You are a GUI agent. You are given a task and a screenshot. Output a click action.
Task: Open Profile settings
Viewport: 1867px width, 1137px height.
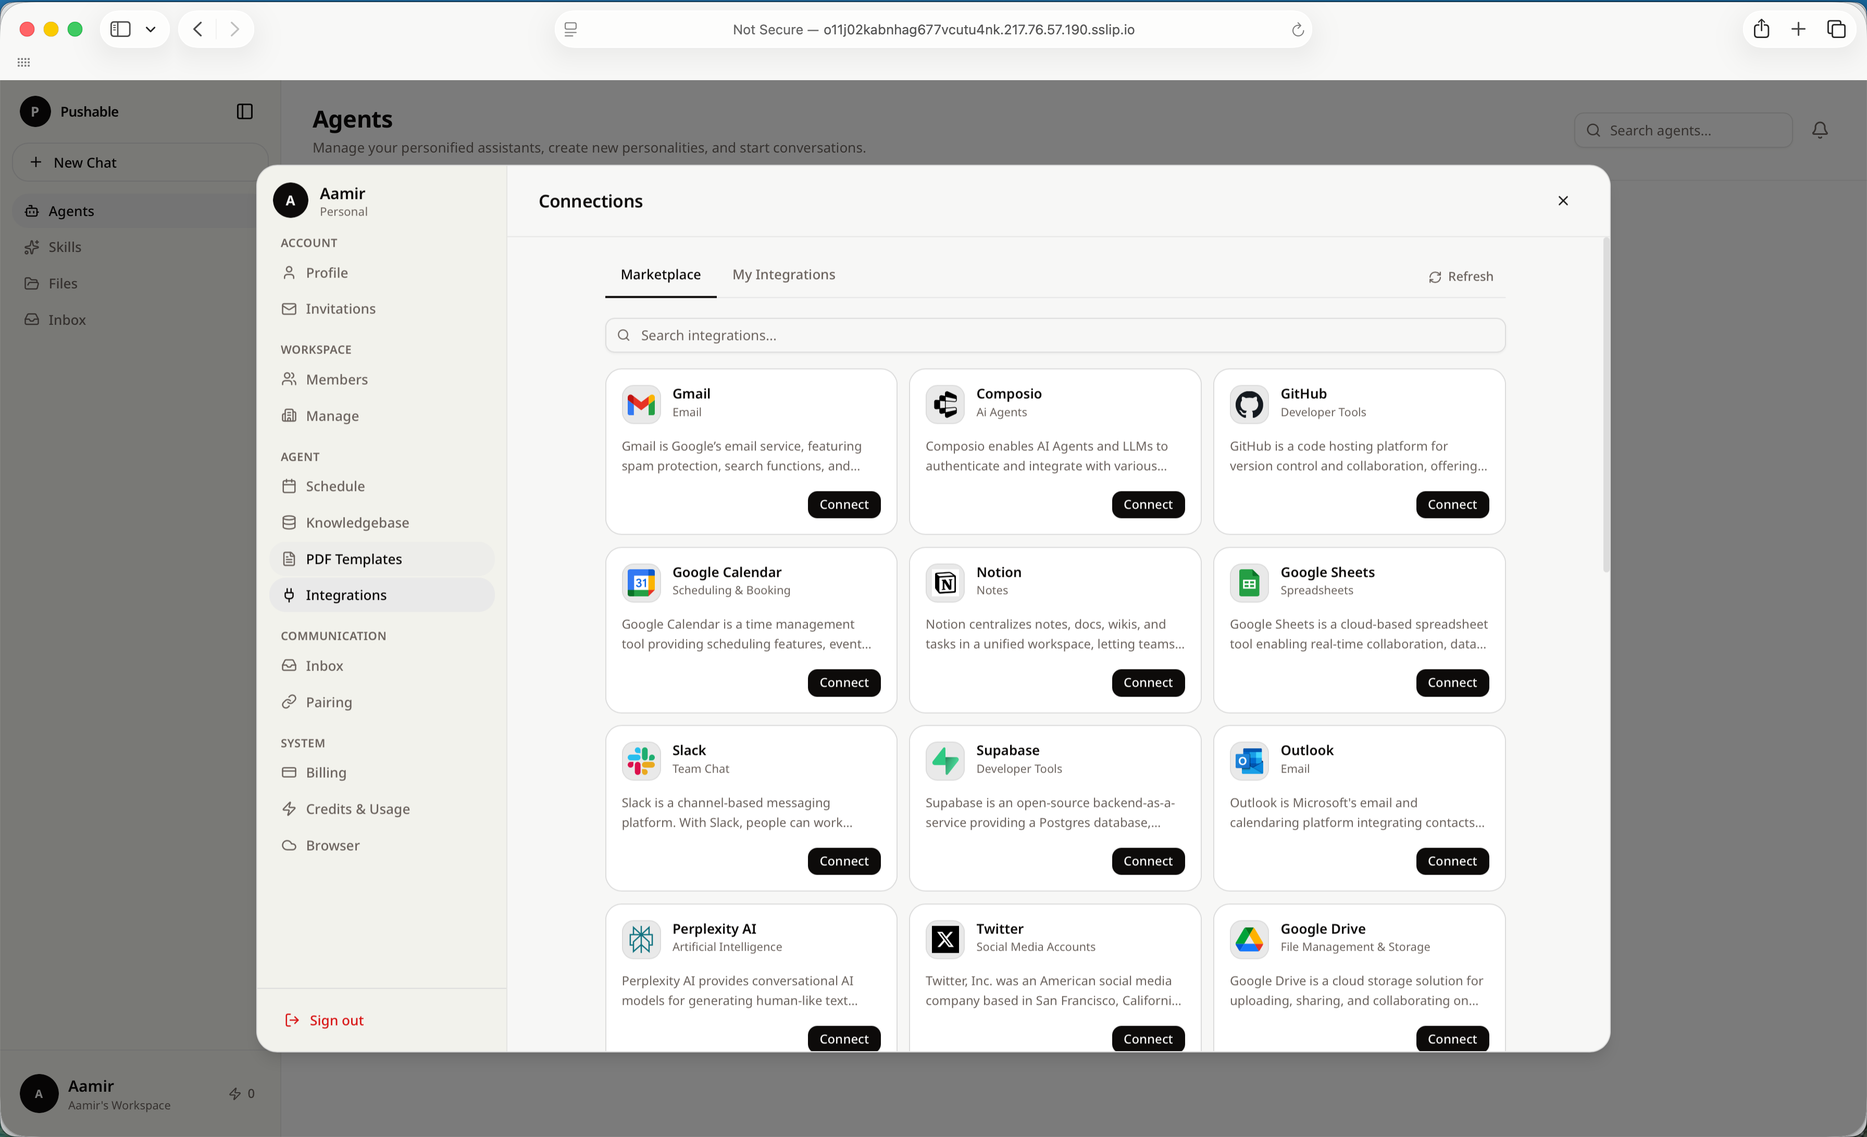point(382,272)
